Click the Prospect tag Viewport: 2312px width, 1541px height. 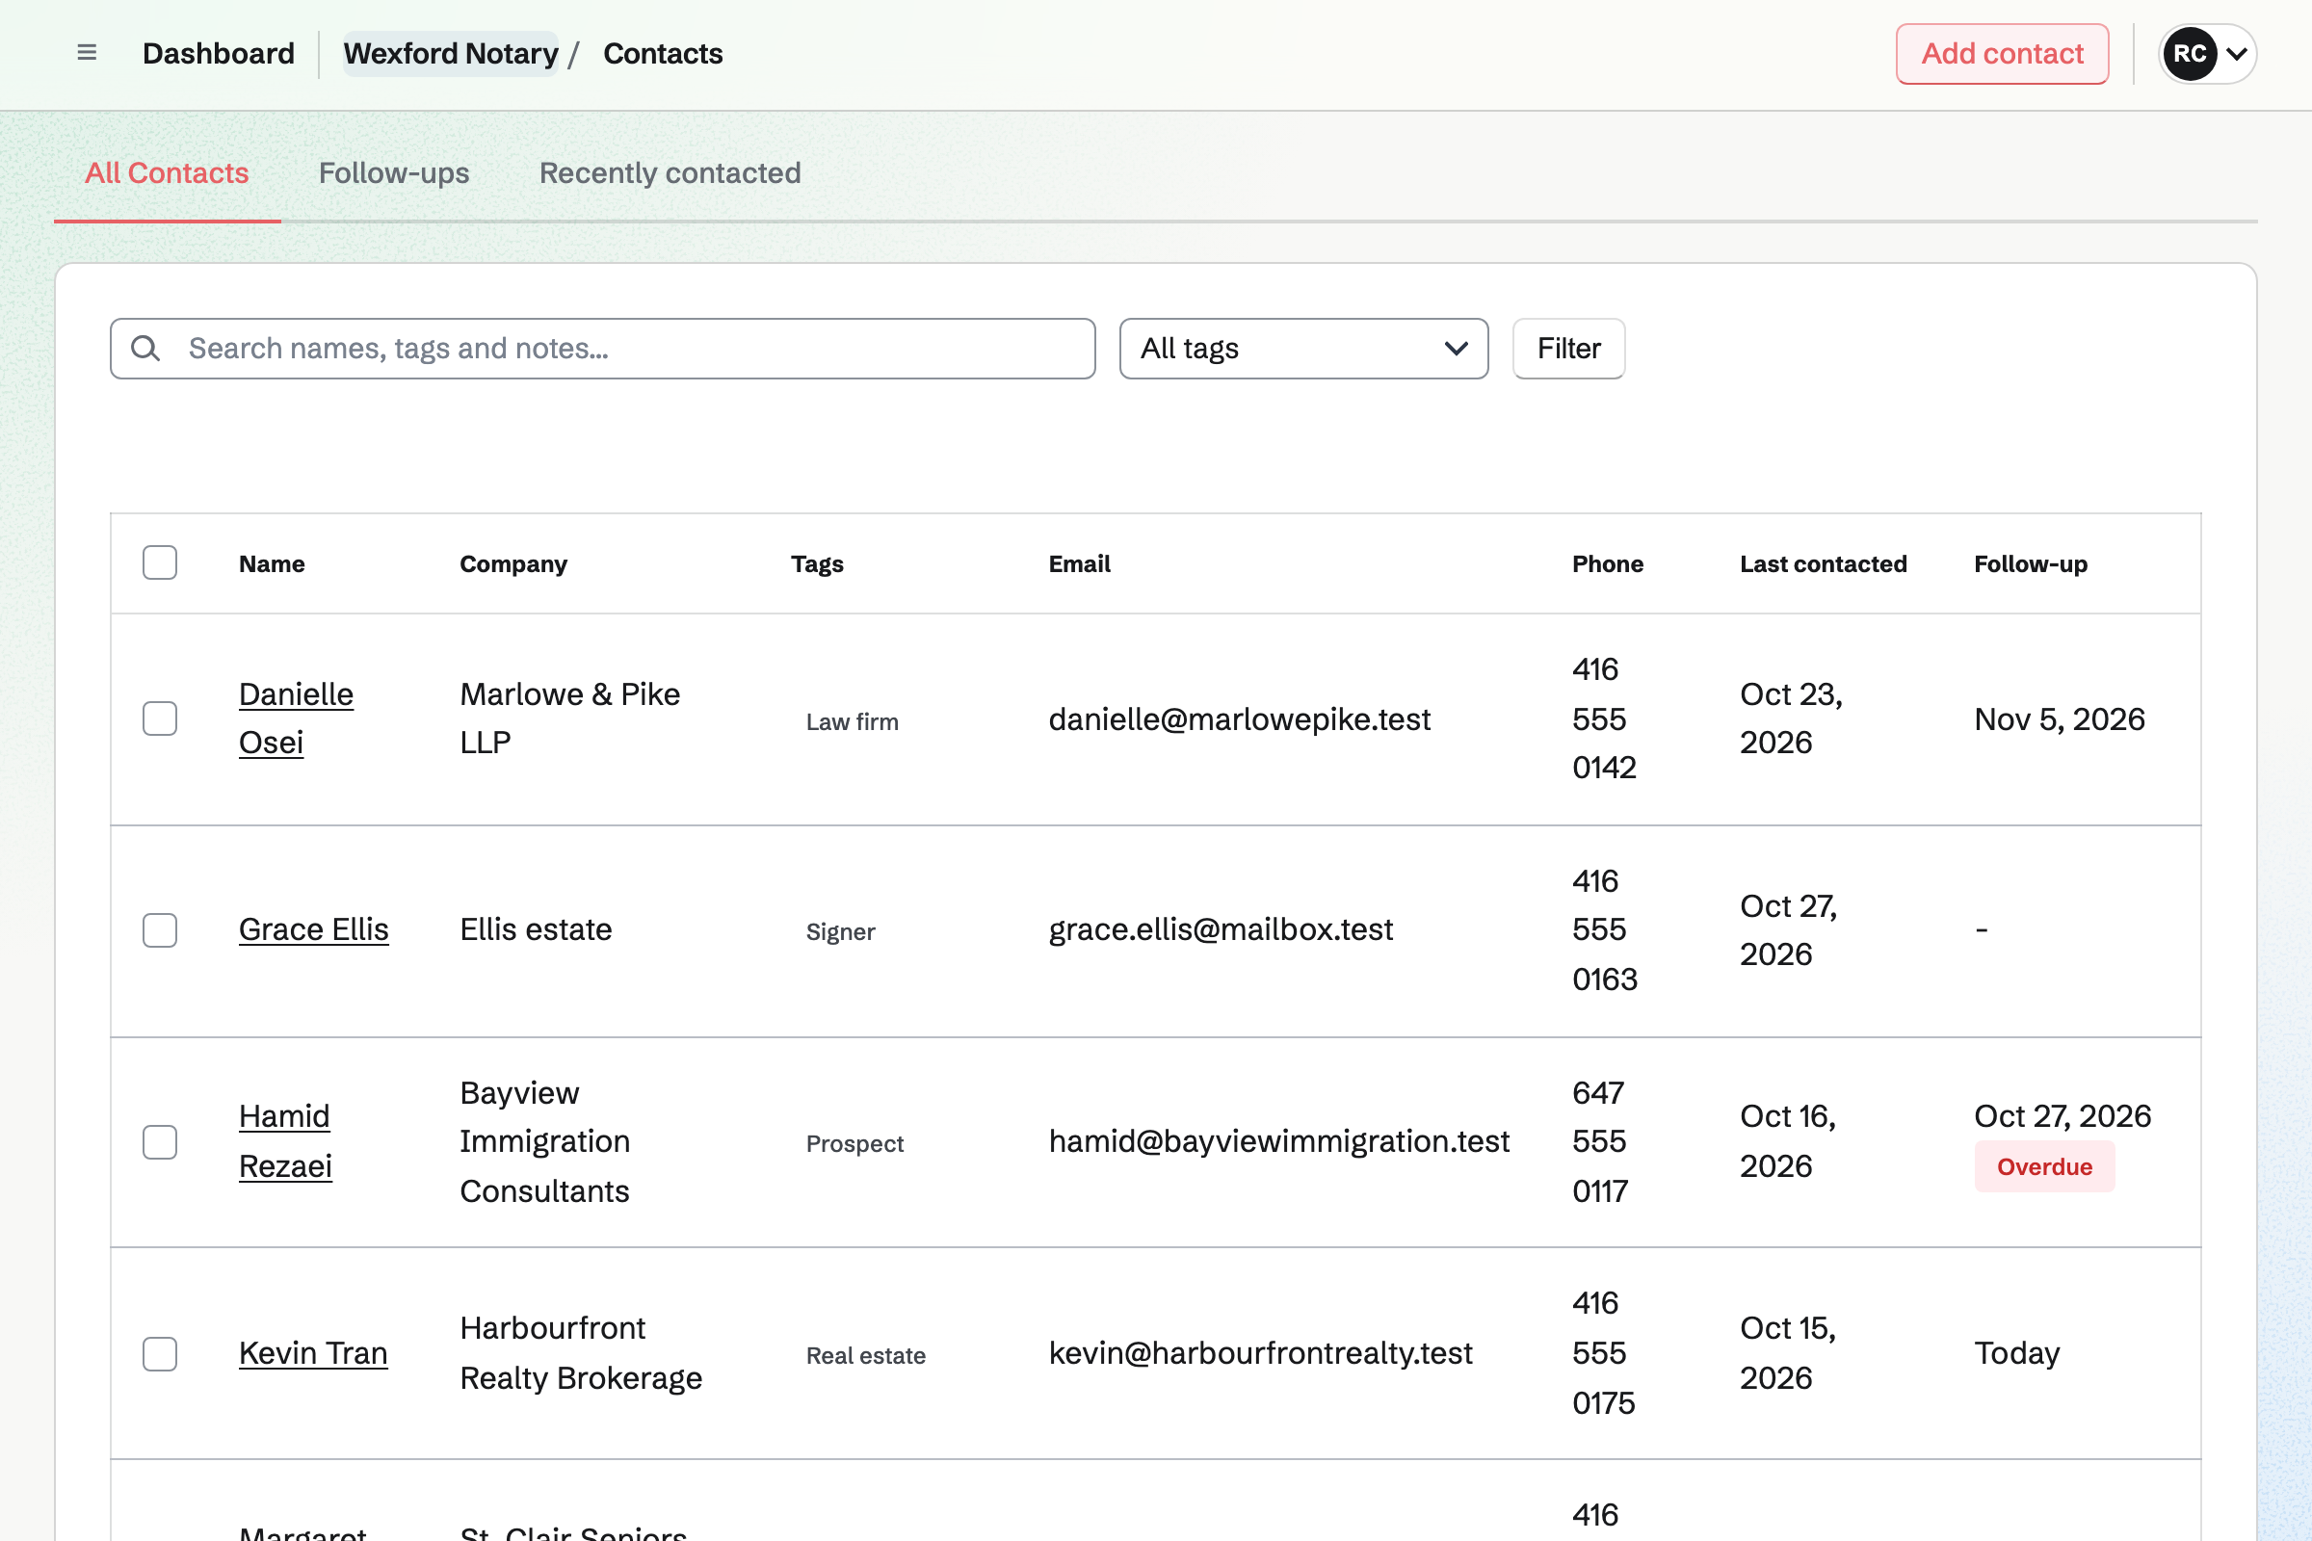click(854, 1143)
